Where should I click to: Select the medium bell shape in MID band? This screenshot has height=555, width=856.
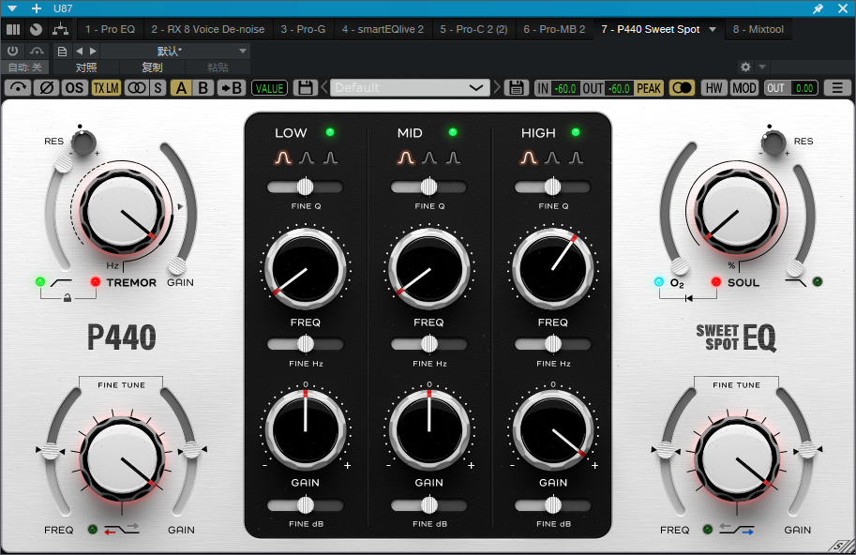pos(429,157)
